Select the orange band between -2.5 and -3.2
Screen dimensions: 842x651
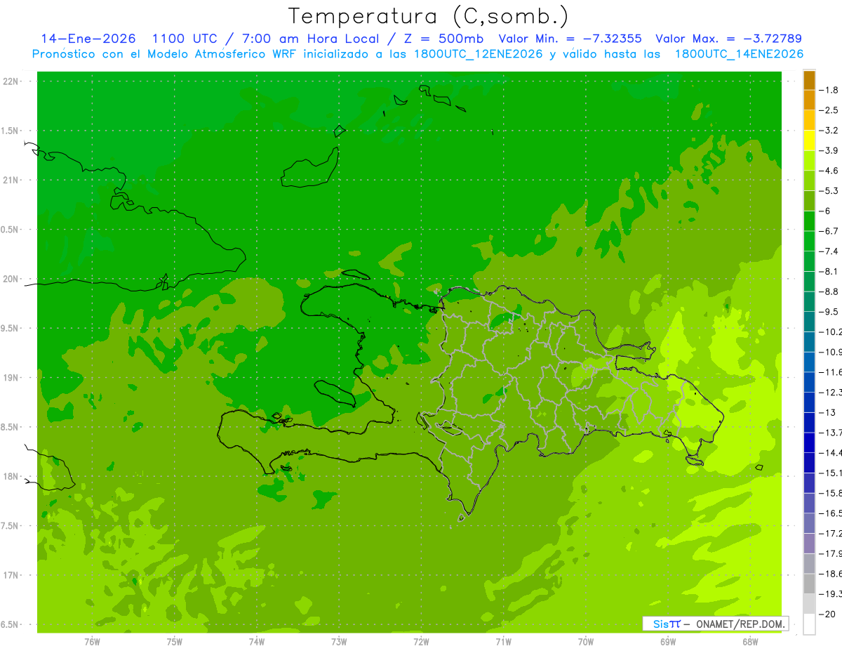click(809, 120)
